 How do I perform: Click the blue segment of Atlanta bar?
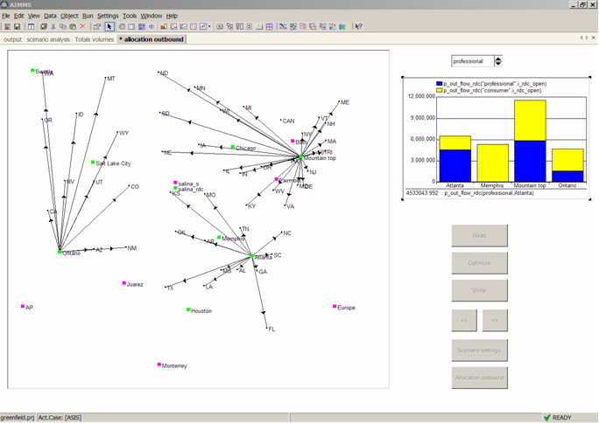tap(455, 166)
